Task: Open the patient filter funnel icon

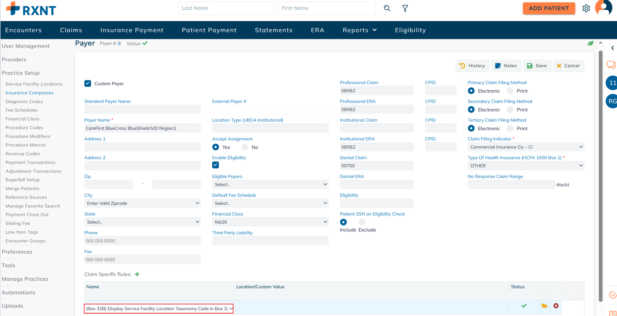Action: [x=405, y=8]
